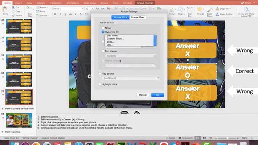
Task: Start Slide Show from the status bar icon
Action: [x=210, y=138]
